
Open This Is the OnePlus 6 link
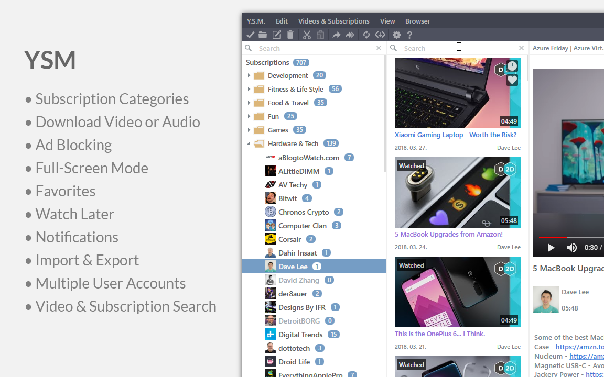coord(440,334)
